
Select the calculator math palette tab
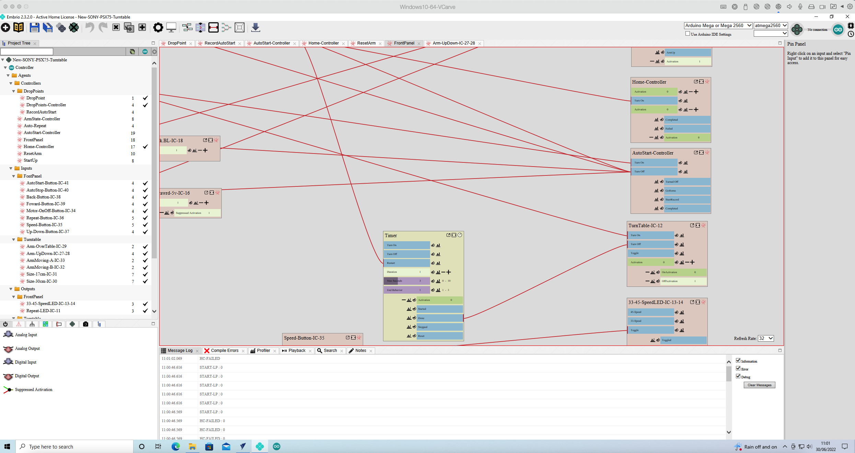[x=45, y=324]
